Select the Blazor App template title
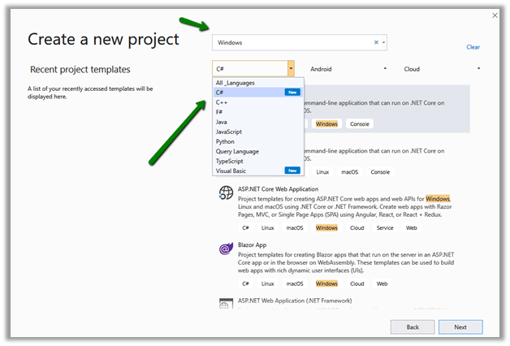This screenshot has width=510, height=346. tap(252, 244)
